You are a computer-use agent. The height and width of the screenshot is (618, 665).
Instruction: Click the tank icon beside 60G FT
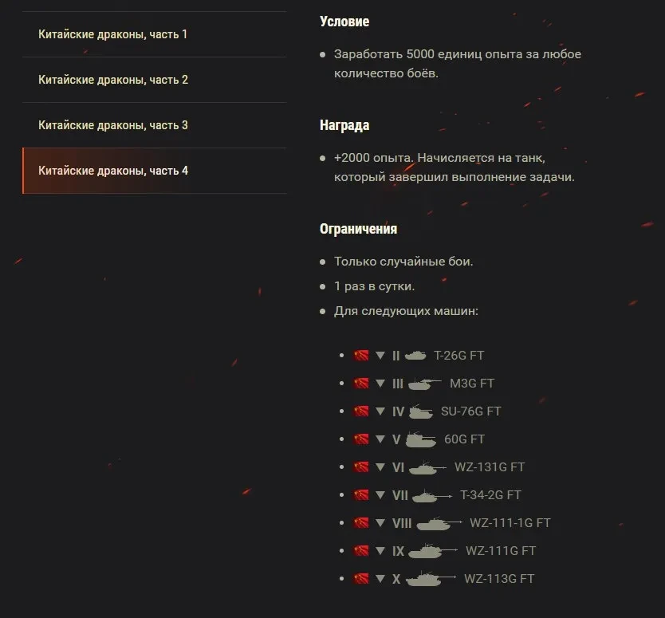421,440
